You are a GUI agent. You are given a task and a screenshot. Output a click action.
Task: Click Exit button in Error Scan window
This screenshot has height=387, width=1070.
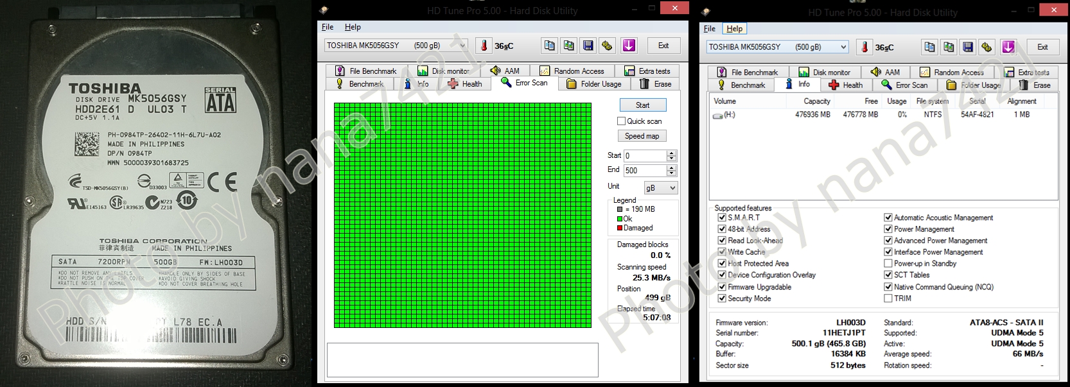663,46
